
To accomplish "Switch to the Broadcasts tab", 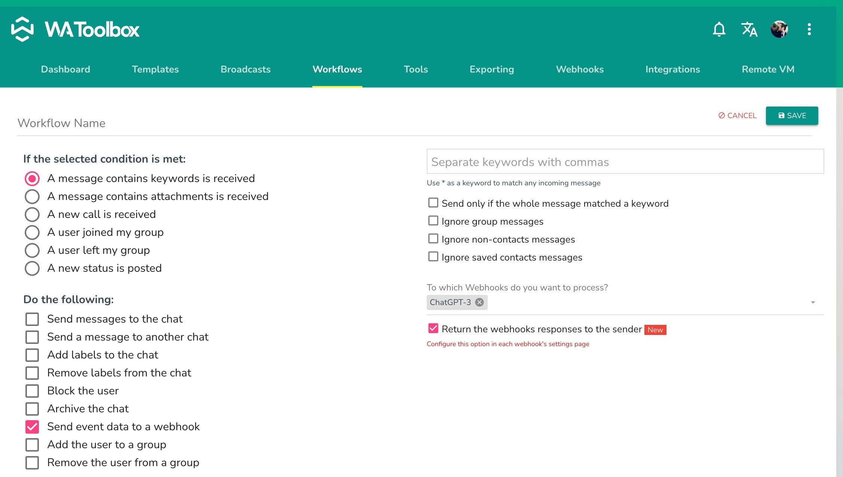I will pyautogui.click(x=245, y=69).
